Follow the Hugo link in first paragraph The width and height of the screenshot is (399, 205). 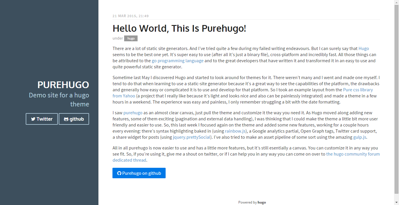364,49
